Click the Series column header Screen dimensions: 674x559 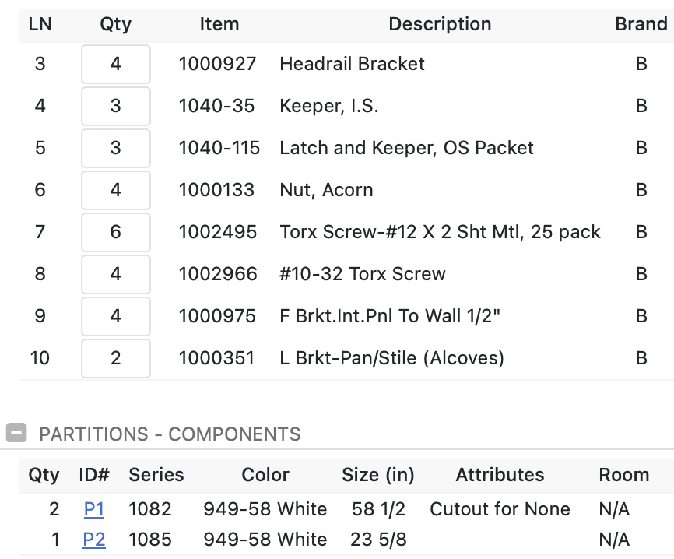point(156,475)
